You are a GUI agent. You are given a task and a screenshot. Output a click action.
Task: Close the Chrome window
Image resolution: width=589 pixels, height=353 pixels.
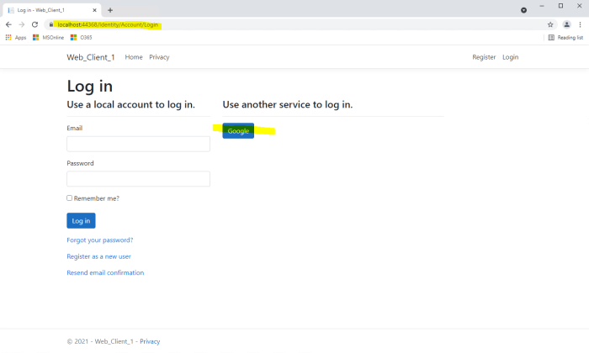click(x=579, y=6)
